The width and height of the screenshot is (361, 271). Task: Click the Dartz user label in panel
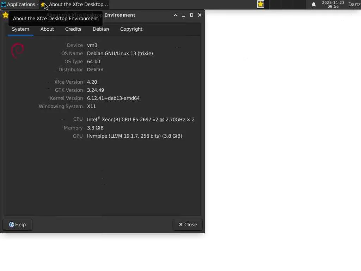(x=354, y=4)
